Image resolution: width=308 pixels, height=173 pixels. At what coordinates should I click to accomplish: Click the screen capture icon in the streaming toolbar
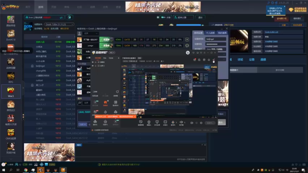point(141,122)
